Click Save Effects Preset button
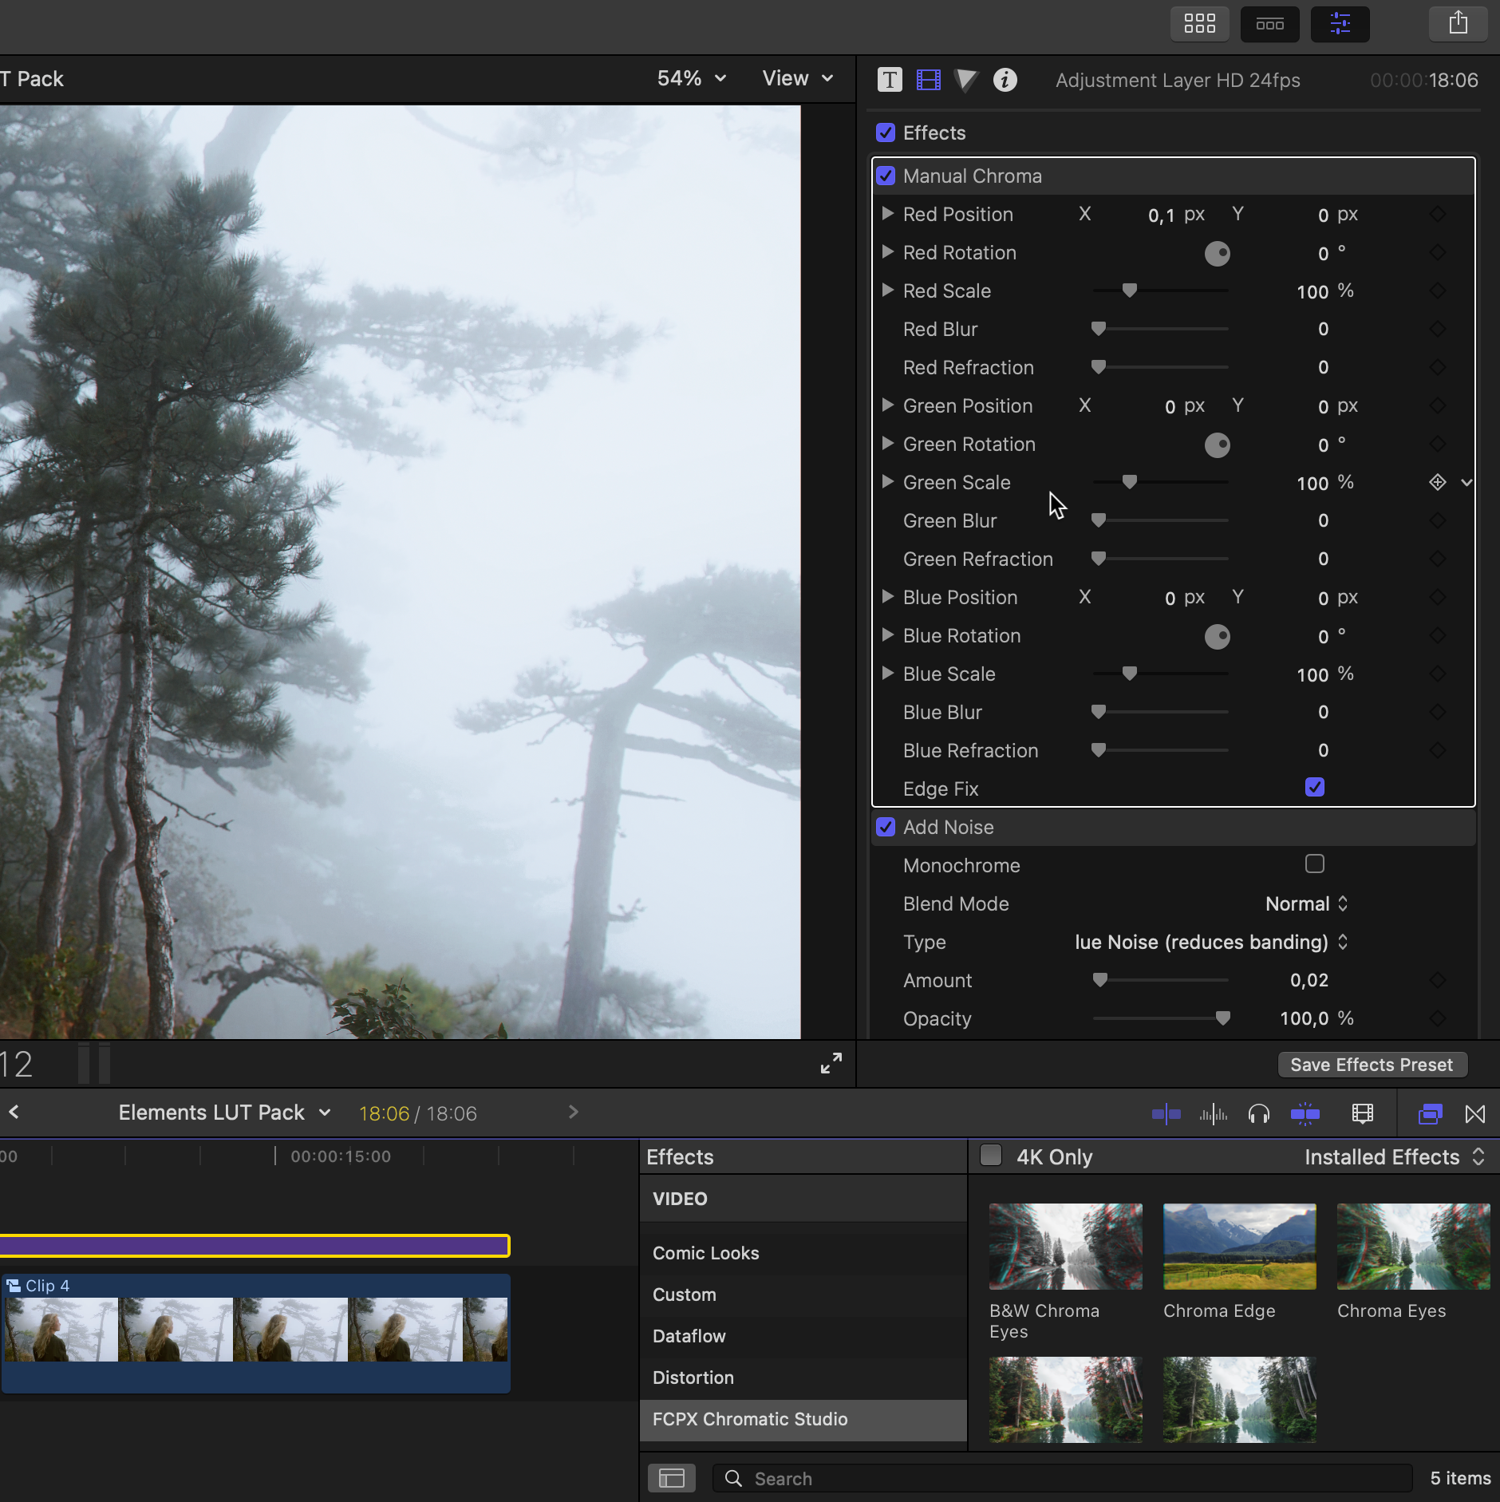Screen dimensions: 1500x1502 [x=1372, y=1065]
